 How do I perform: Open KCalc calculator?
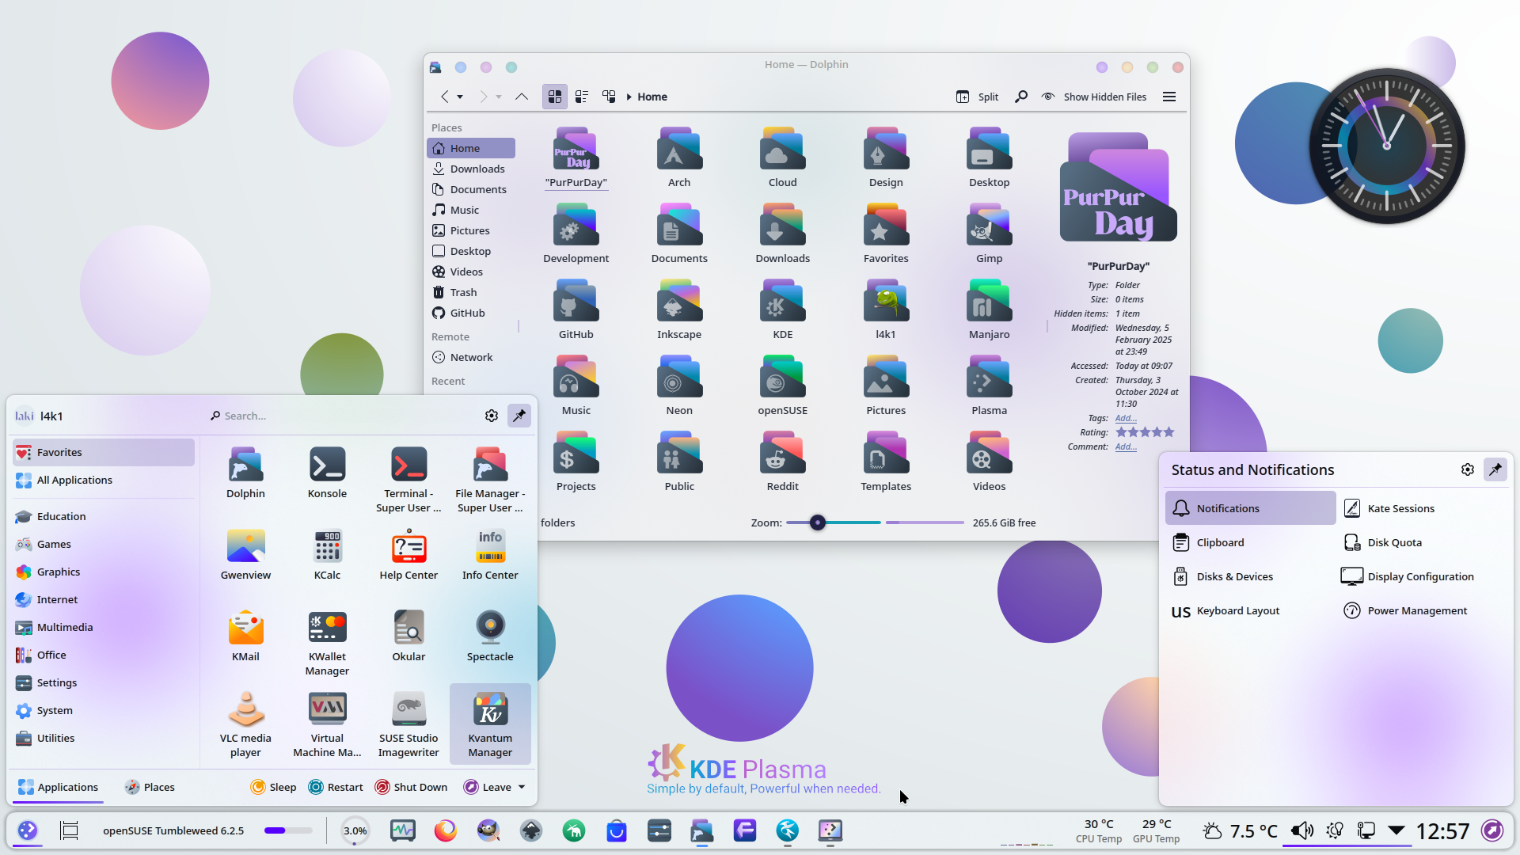(327, 554)
